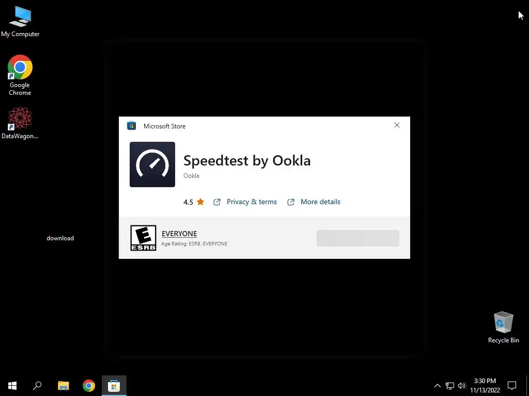The width and height of the screenshot is (529, 396).
Task: Open the notification center icon
Action: point(512,386)
